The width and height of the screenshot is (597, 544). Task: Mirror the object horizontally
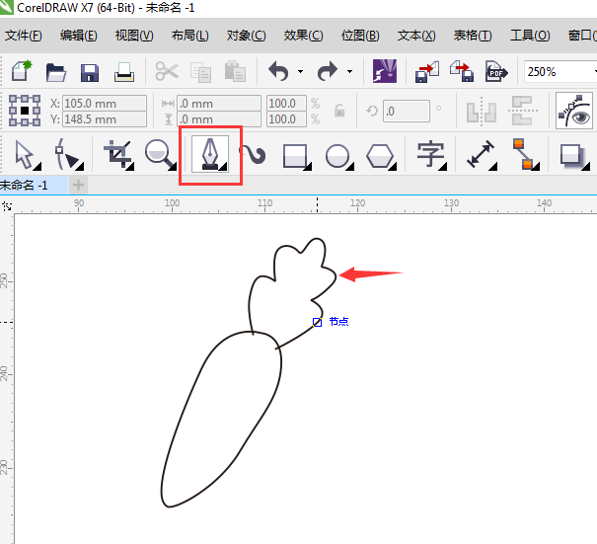coord(482,111)
